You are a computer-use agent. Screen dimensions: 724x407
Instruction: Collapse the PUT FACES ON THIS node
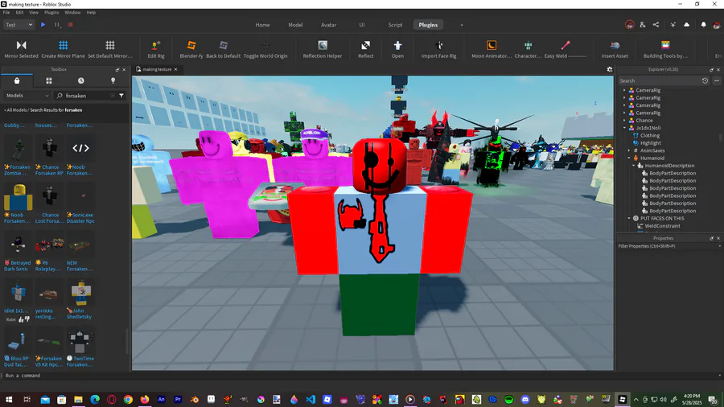pyautogui.click(x=629, y=218)
